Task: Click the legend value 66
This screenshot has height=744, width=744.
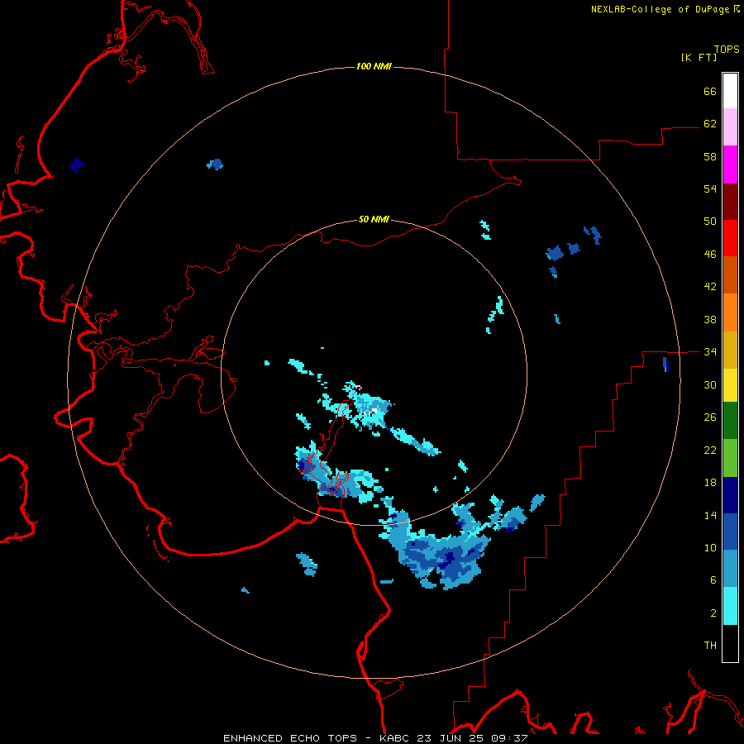Action: (710, 91)
